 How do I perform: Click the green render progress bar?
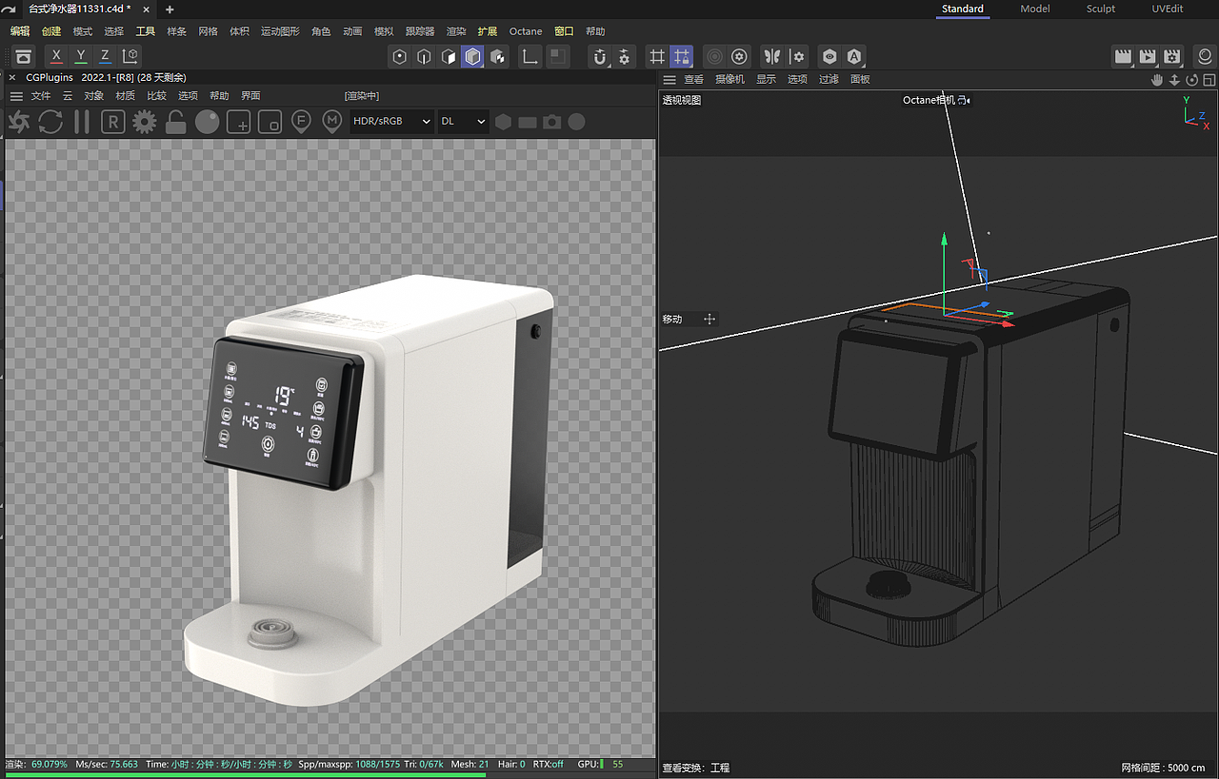click(x=246, y=775)
